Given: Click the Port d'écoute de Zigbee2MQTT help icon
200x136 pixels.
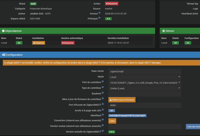Looking at the screenshot, I should coord(103,104).
